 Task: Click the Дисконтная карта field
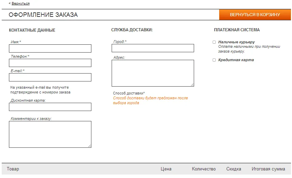pos(50,107)
